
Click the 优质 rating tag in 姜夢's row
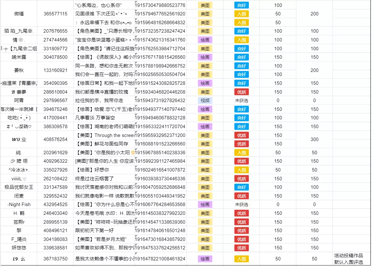click(x=241, y=92)
